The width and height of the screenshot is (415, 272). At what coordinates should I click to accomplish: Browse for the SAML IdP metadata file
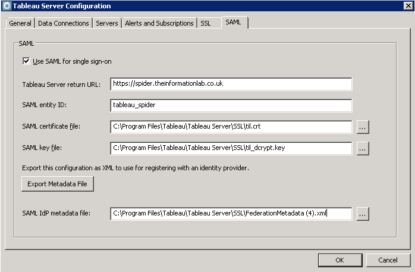pyautogui.click(x=363, y=214)
